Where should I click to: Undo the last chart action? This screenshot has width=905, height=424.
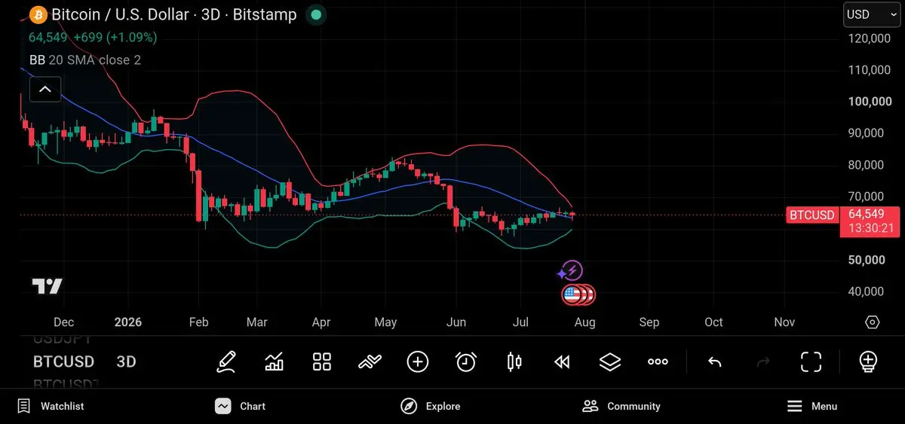[x=715, y=362]
